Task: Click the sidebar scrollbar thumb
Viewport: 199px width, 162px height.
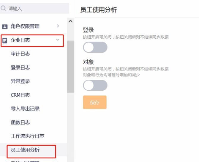Action: [x=70, y=66]
